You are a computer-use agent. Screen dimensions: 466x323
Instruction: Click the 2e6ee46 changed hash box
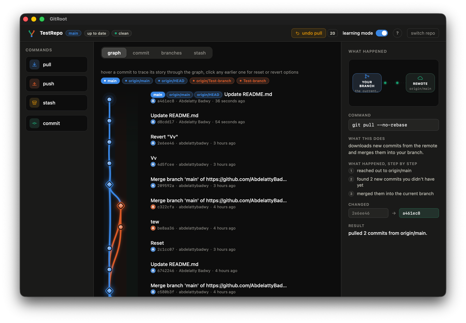click(x=368, y=213)
